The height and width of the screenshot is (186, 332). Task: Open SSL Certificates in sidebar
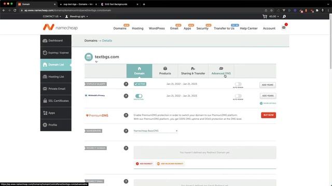(x=56, y=101)
